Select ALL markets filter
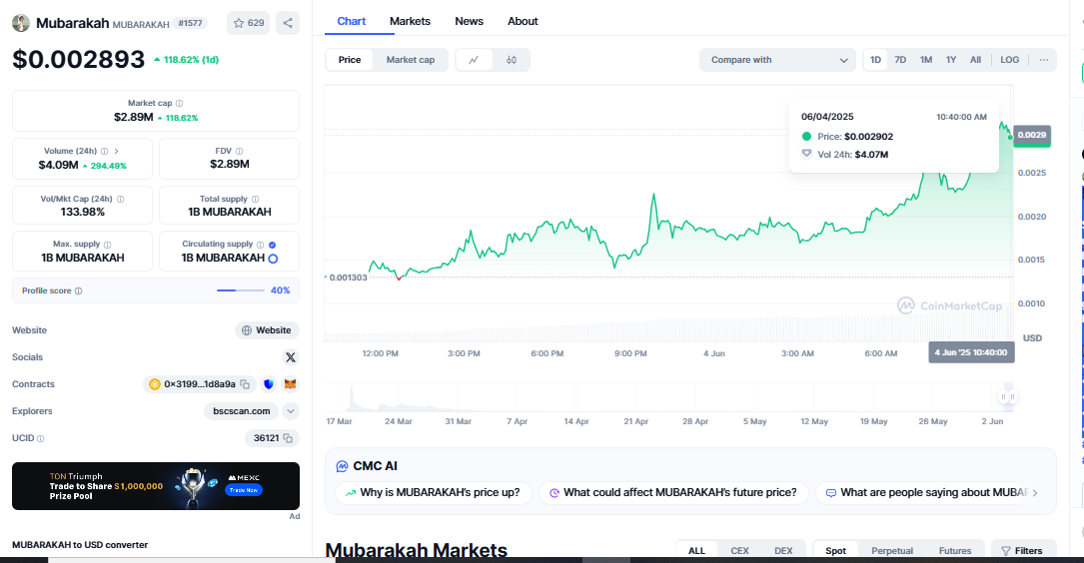Viewport: 1084px width, 563px height. [697, 551]
